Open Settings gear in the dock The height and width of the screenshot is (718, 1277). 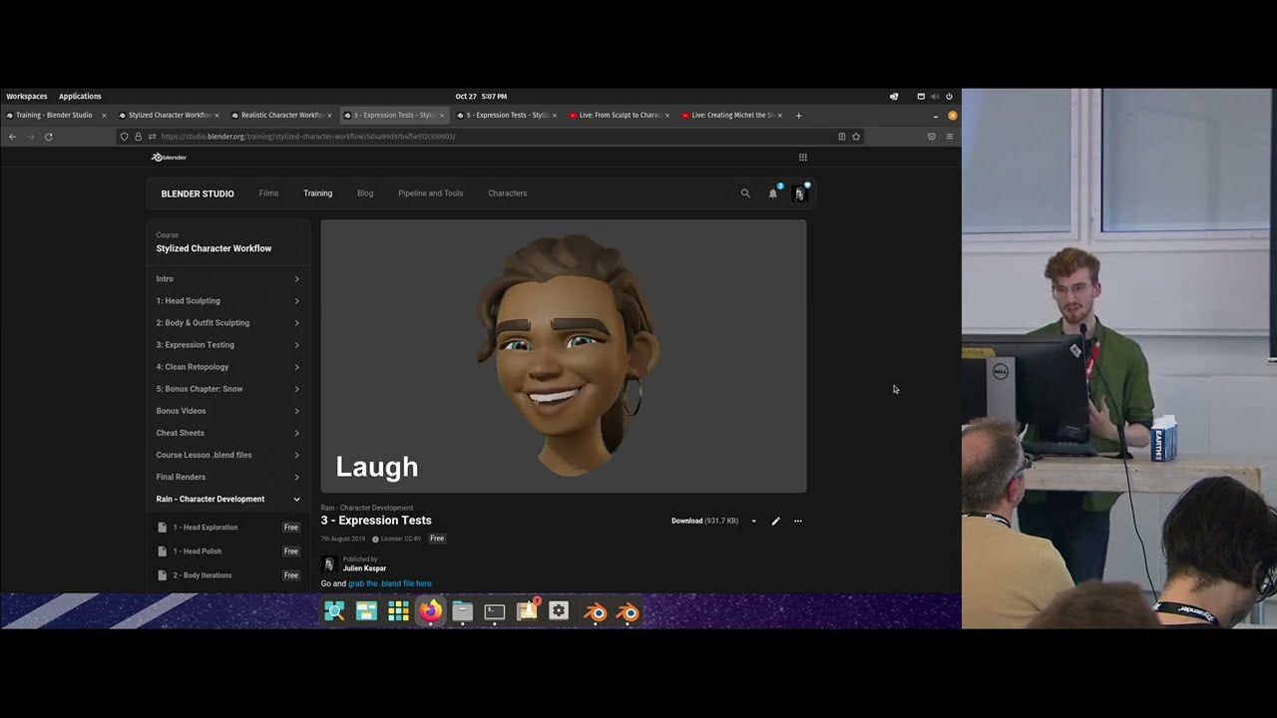coord(559,611)
